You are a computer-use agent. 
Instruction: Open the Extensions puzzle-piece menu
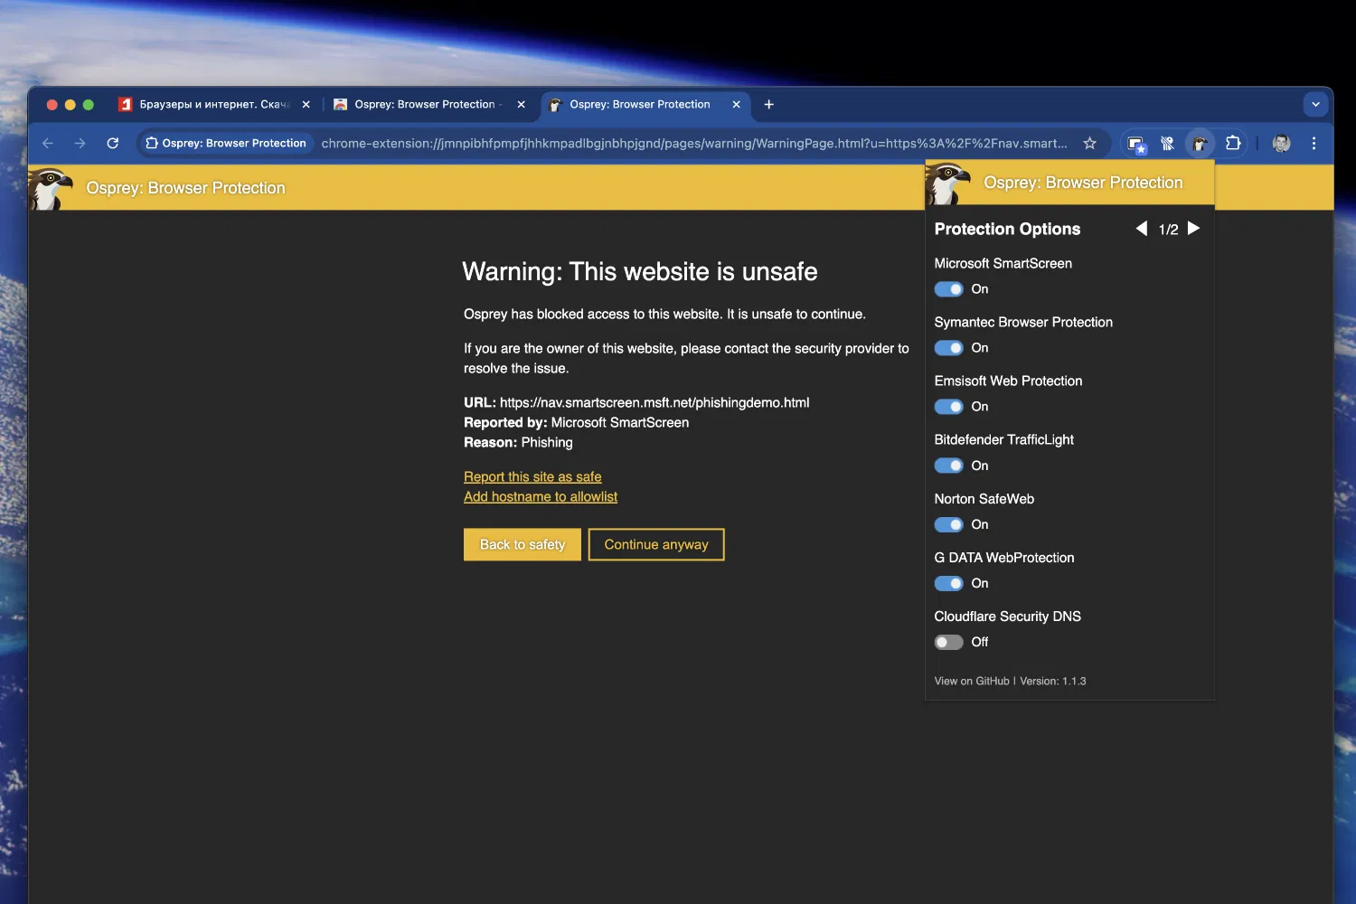click(1233, 143)
